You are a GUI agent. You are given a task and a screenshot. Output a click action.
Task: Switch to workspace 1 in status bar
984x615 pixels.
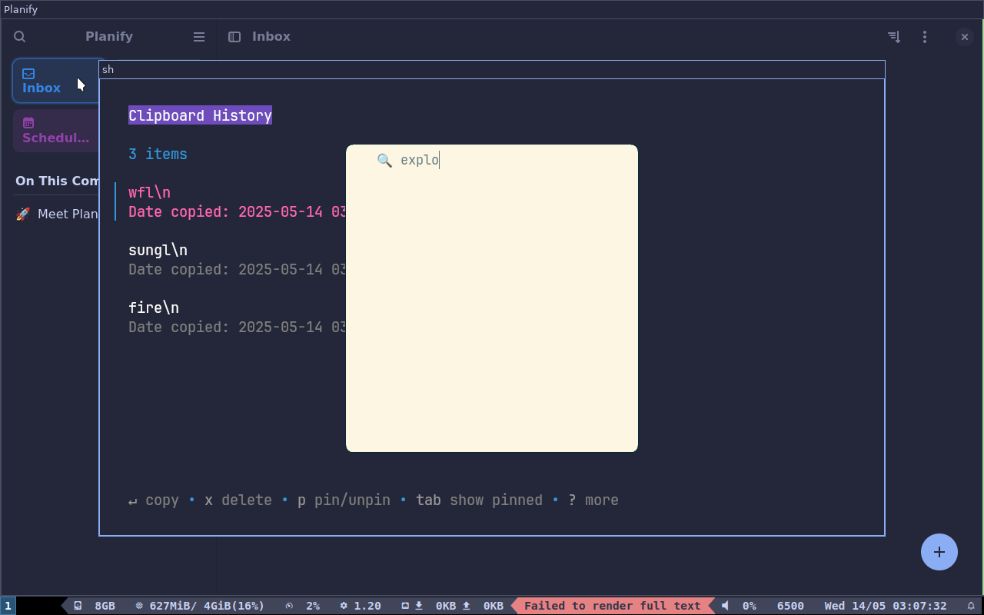pyautogui.click(x=8, y=606)
